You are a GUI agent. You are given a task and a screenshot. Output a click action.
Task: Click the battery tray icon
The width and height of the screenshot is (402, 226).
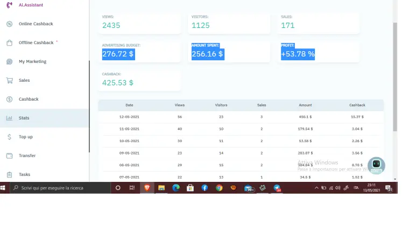(324, 188)
